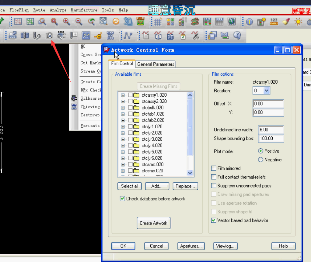
Task: Click the ODB export icon
Action: click(12, 36)
